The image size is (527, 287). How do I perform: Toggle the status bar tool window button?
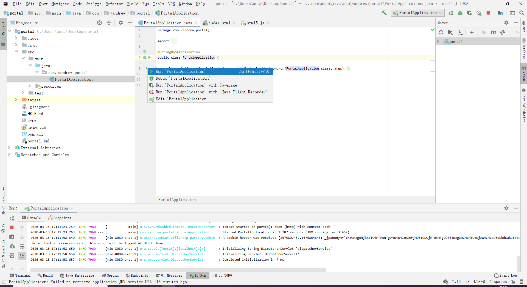click(4, 282)
